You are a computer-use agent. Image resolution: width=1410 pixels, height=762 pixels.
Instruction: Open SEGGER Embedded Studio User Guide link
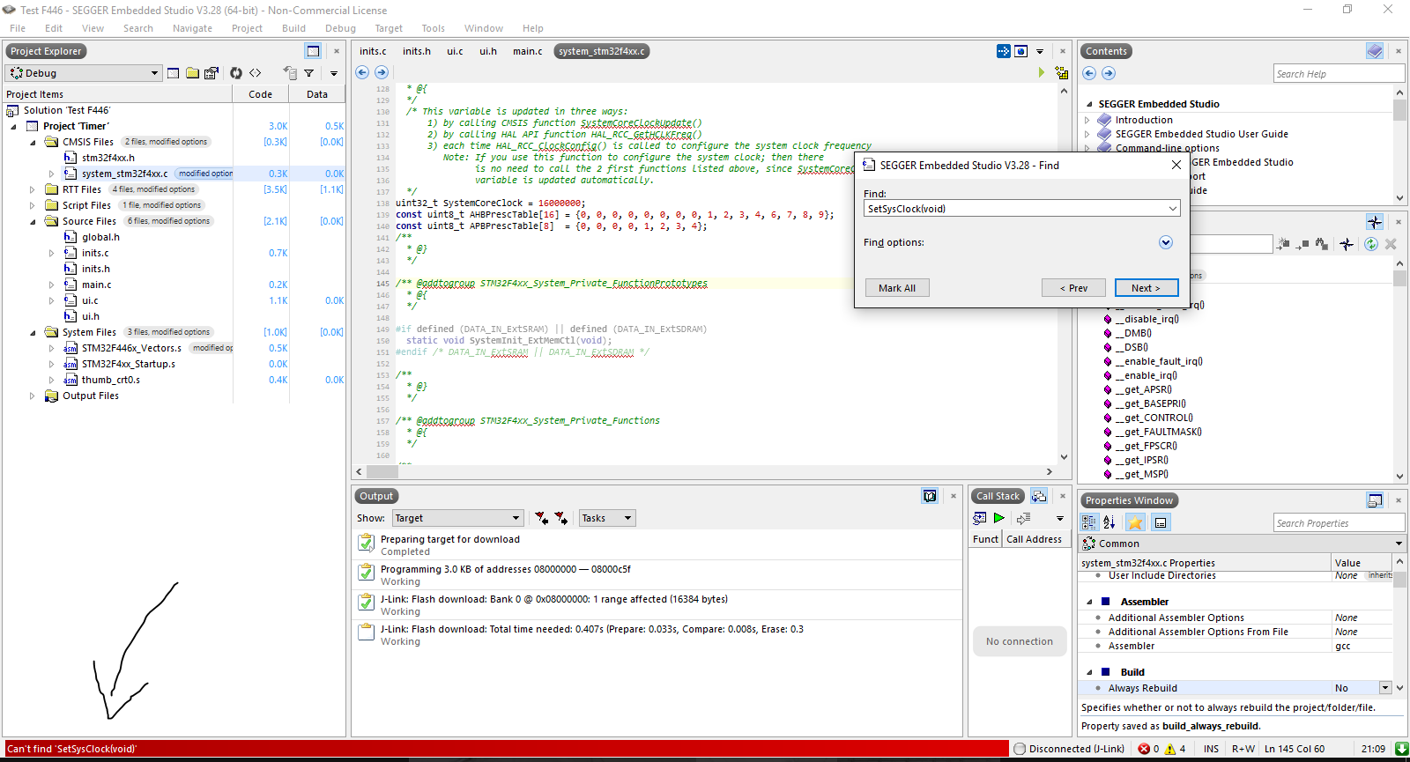pyautogui.click(x=1202, y=134)
